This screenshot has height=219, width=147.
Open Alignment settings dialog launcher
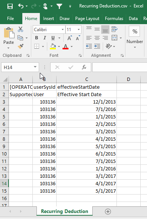click(122, 56)
